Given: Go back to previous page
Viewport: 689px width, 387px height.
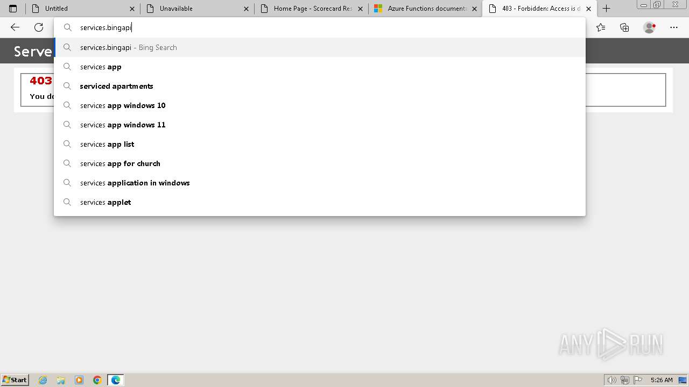Looking at the screenshot, I should [x=15, y=27].
